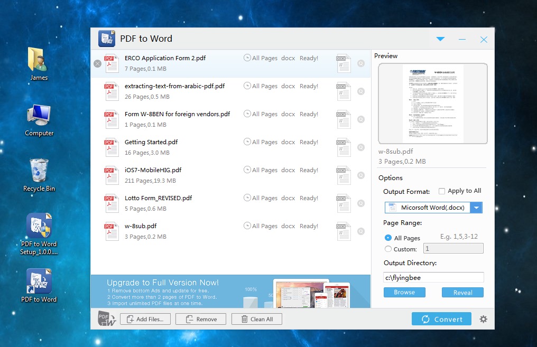Open settings with the gear icon

point(483,320)
